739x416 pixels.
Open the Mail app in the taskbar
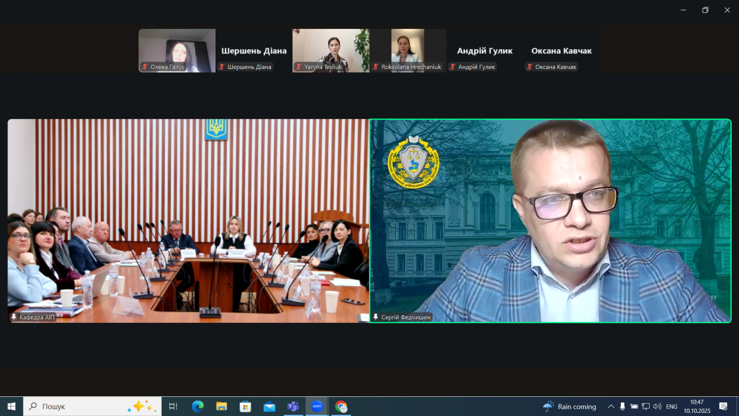click(269, 406)
